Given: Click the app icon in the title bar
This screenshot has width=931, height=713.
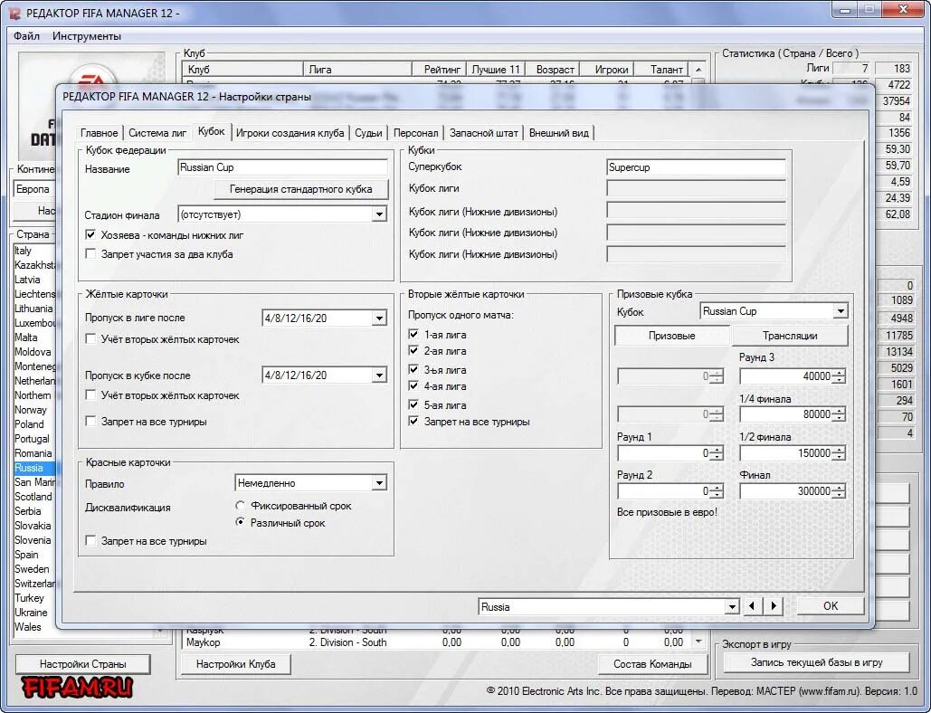Looking at the screenshot, I should pyautogui.click(x=14, y=13).
